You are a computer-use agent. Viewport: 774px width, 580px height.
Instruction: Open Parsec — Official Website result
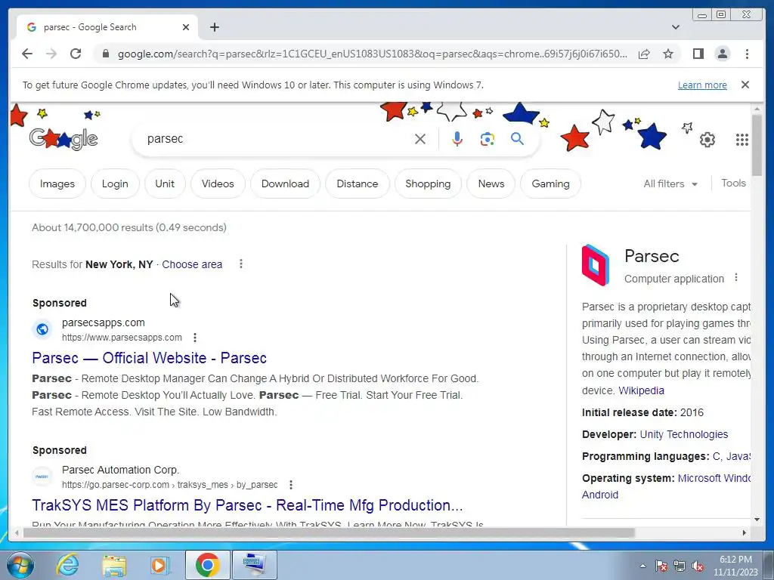[149, 357]
